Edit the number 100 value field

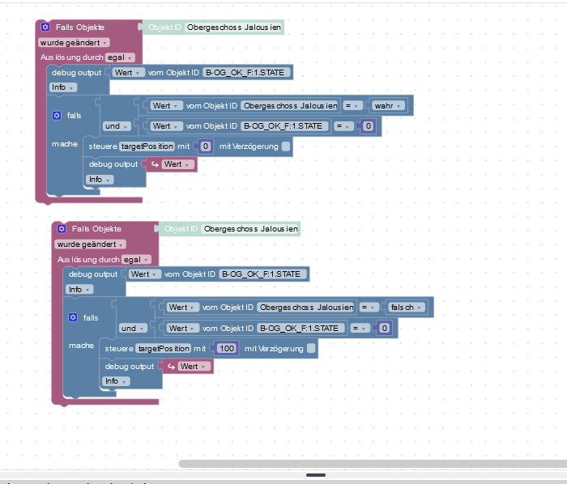227,348
